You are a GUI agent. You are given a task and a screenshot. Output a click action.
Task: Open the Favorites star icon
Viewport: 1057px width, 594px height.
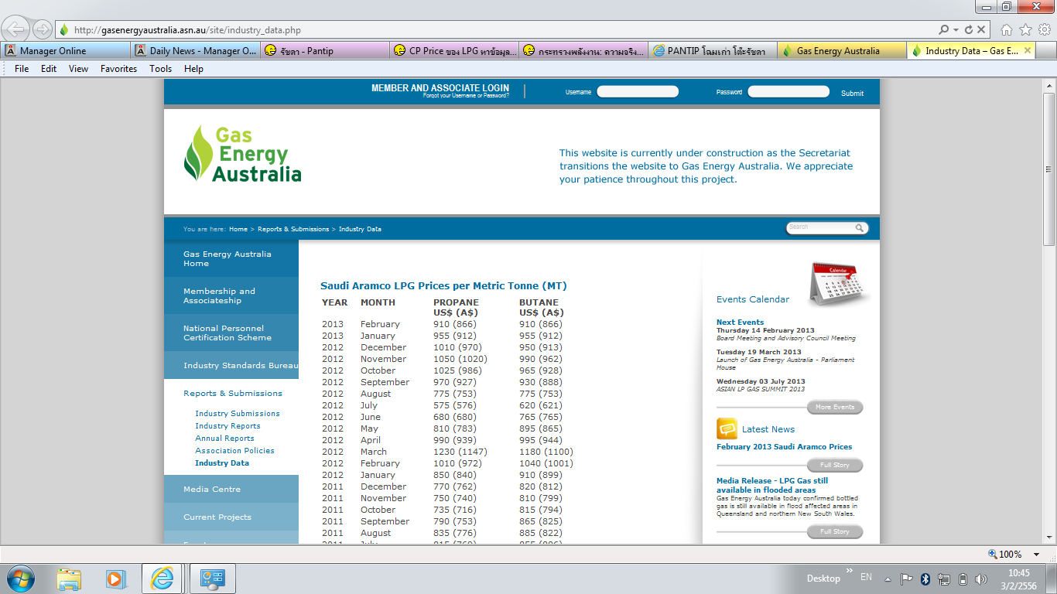(1025, 30)
